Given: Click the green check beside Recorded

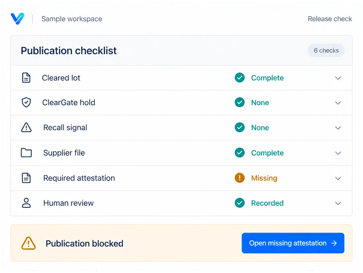Looking at the screenshot, I should point(240,203).
